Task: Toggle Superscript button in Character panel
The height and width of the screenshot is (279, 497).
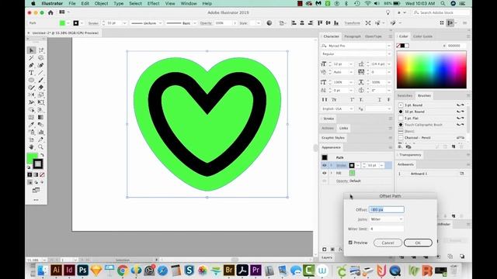Action: coord(352,100)
